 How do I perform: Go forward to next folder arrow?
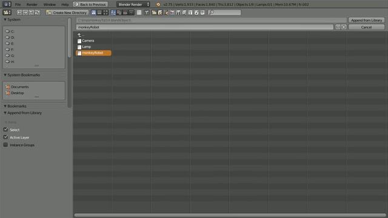pyautogui.click(x=25, y=12)
